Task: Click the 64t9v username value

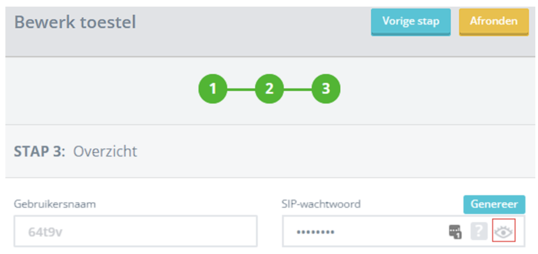Action: pyautogui.click(x=45, y=232)
